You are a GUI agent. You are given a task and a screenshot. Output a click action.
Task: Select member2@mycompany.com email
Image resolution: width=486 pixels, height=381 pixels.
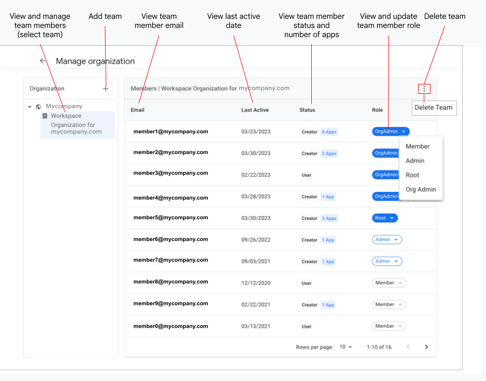pos(171,152)
